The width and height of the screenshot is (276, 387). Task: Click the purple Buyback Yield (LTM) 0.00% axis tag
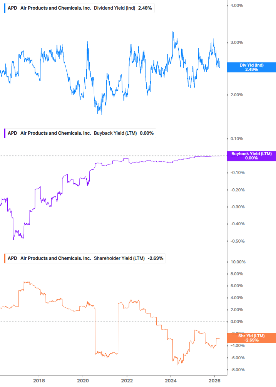coord(251,156)
